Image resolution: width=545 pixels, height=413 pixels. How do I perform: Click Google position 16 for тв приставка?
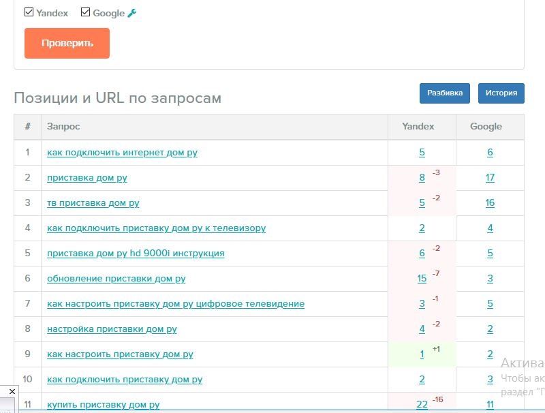[490, 203]
